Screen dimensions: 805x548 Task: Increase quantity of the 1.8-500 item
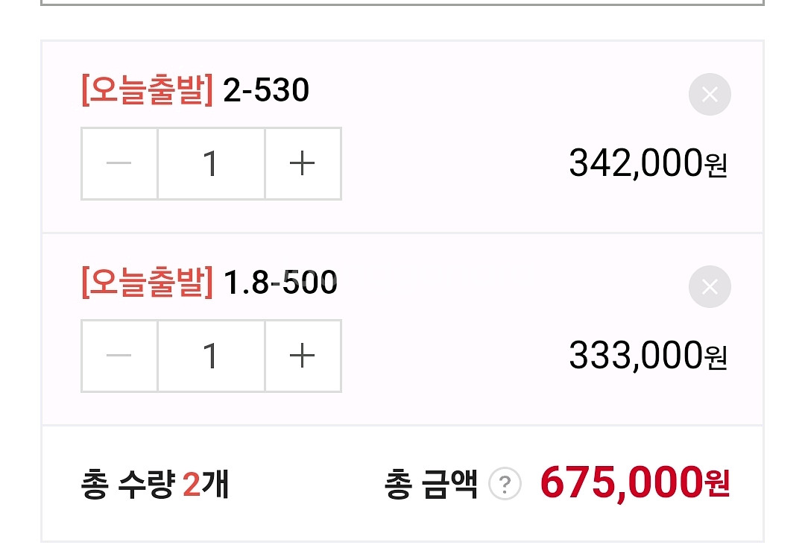tap(303, 356)
